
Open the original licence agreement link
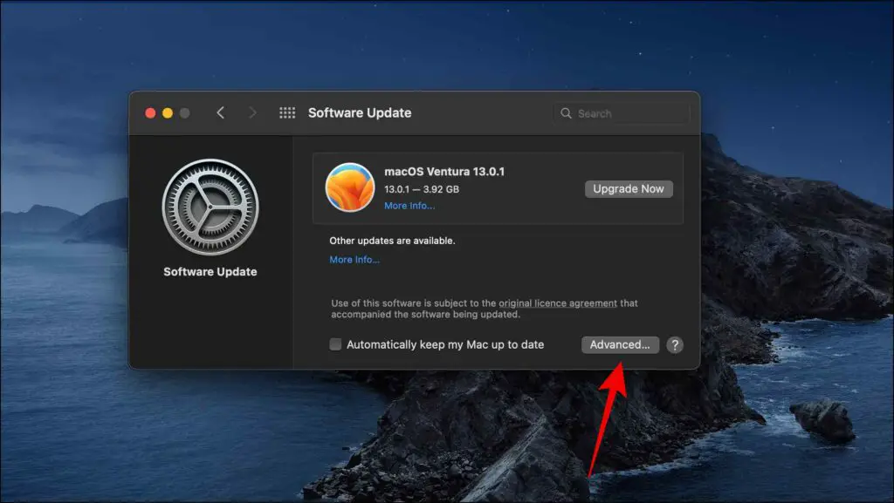point(558,303)
